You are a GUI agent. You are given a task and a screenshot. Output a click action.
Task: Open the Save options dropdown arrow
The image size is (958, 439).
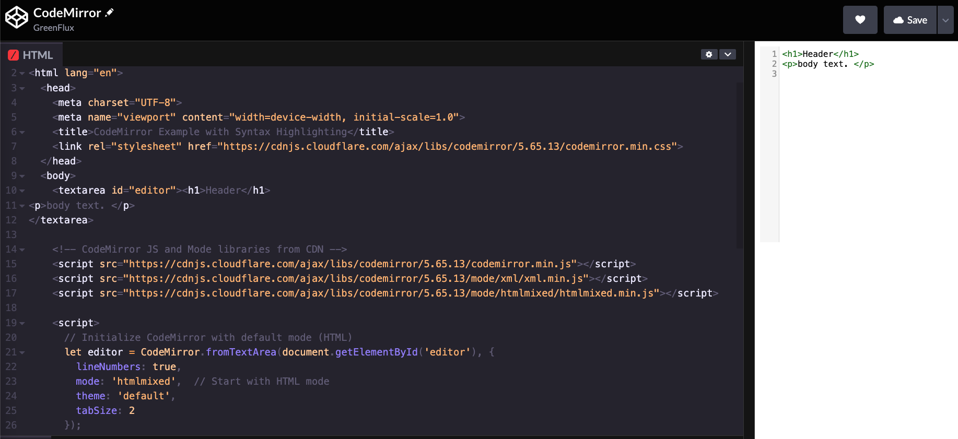(x=945, y=20)
